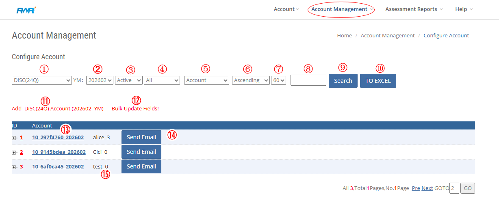Expand row 2 tree plus icon
The width and height of the screenshot is (499, 205).
click(14, 153)
